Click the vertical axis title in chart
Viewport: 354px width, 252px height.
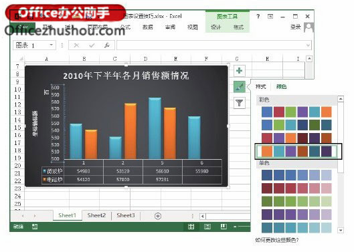click(35, 124)
